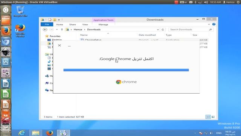Screen dimensions: 241x136
Task: Switch to the View ribbon tab
Action: coord(85,25)
